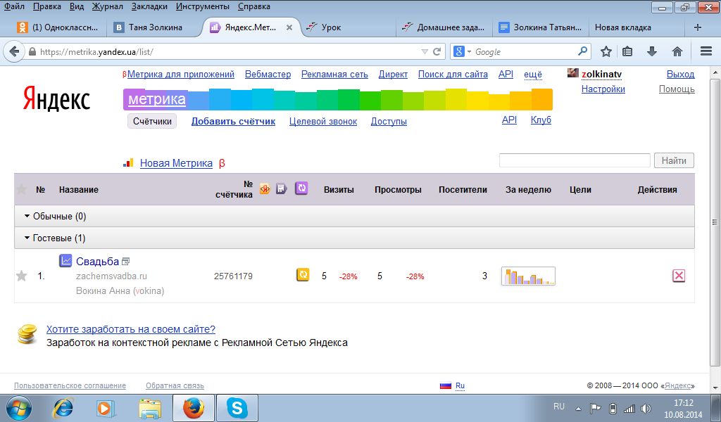The image size is (721, 422).
Task: Click the favorites star in table header
Action: click(x=21, y=189)
